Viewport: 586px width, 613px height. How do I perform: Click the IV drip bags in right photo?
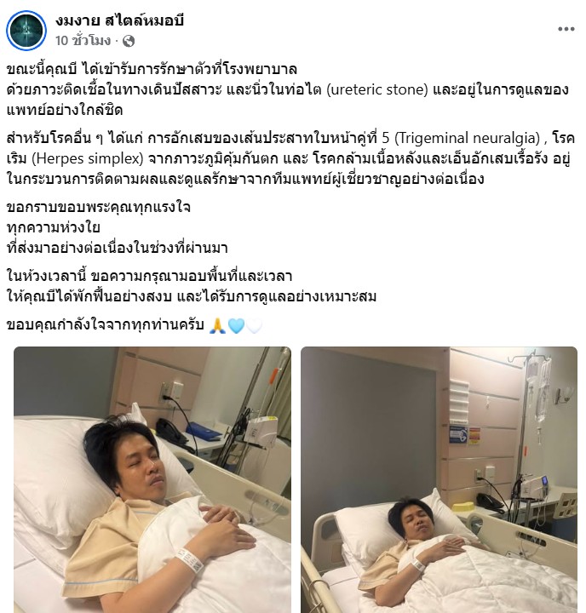pos(538,391)
